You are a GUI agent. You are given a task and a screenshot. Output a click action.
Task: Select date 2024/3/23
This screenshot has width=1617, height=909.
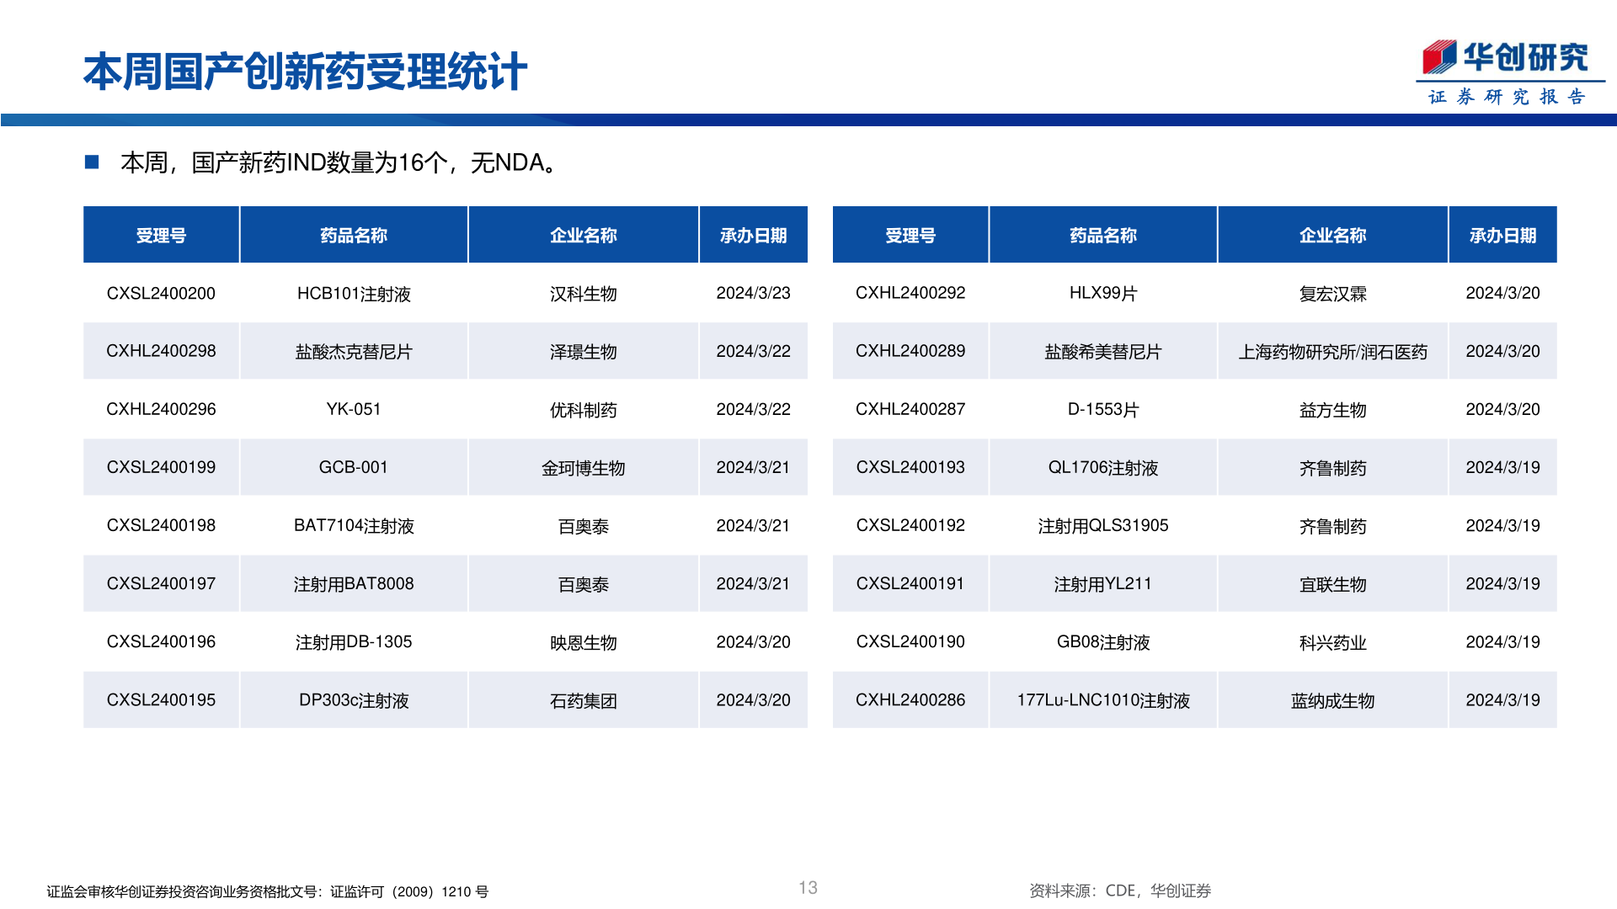(x=754, y=293)
